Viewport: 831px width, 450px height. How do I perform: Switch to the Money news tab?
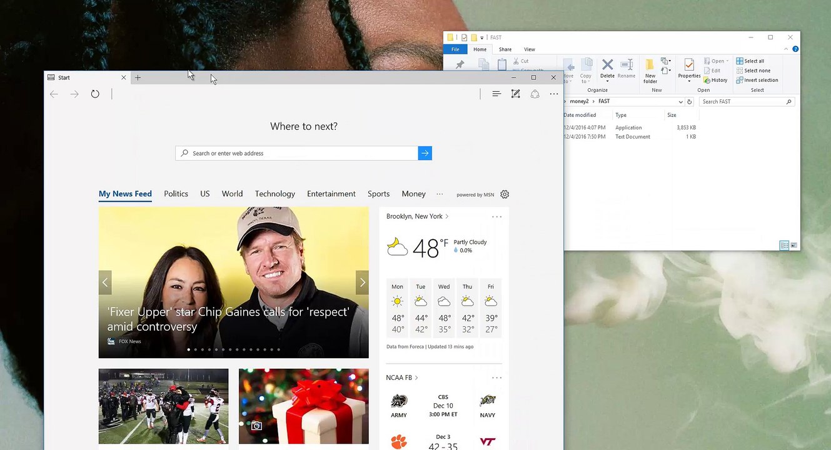[413, 194]
